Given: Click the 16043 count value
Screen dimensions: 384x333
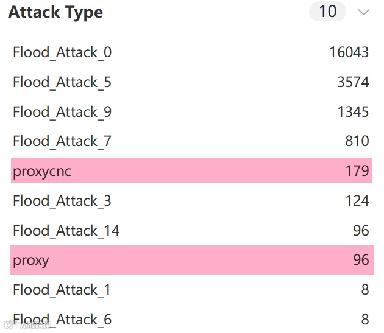Looking at the screenshot, I should [x=349, y=52].
